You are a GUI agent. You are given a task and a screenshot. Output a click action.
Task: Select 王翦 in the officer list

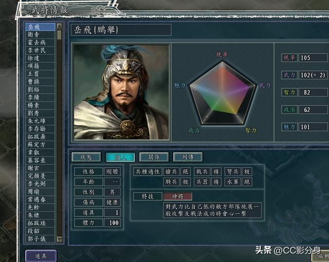40,74
